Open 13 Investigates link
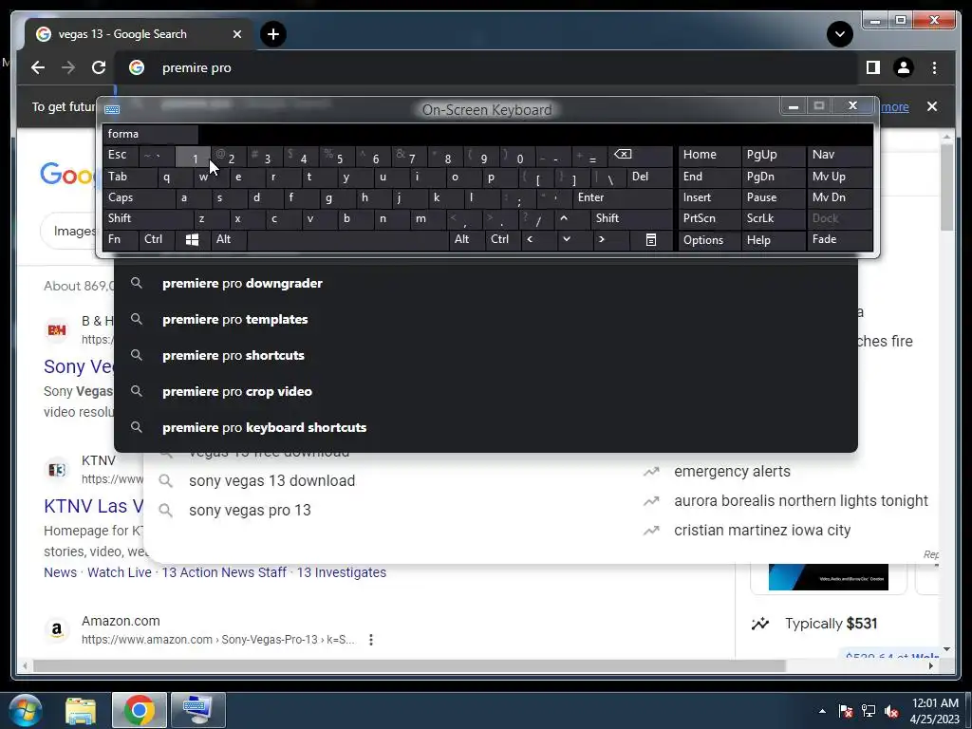Viewport: 972px width, 729px height. point(342,572)
